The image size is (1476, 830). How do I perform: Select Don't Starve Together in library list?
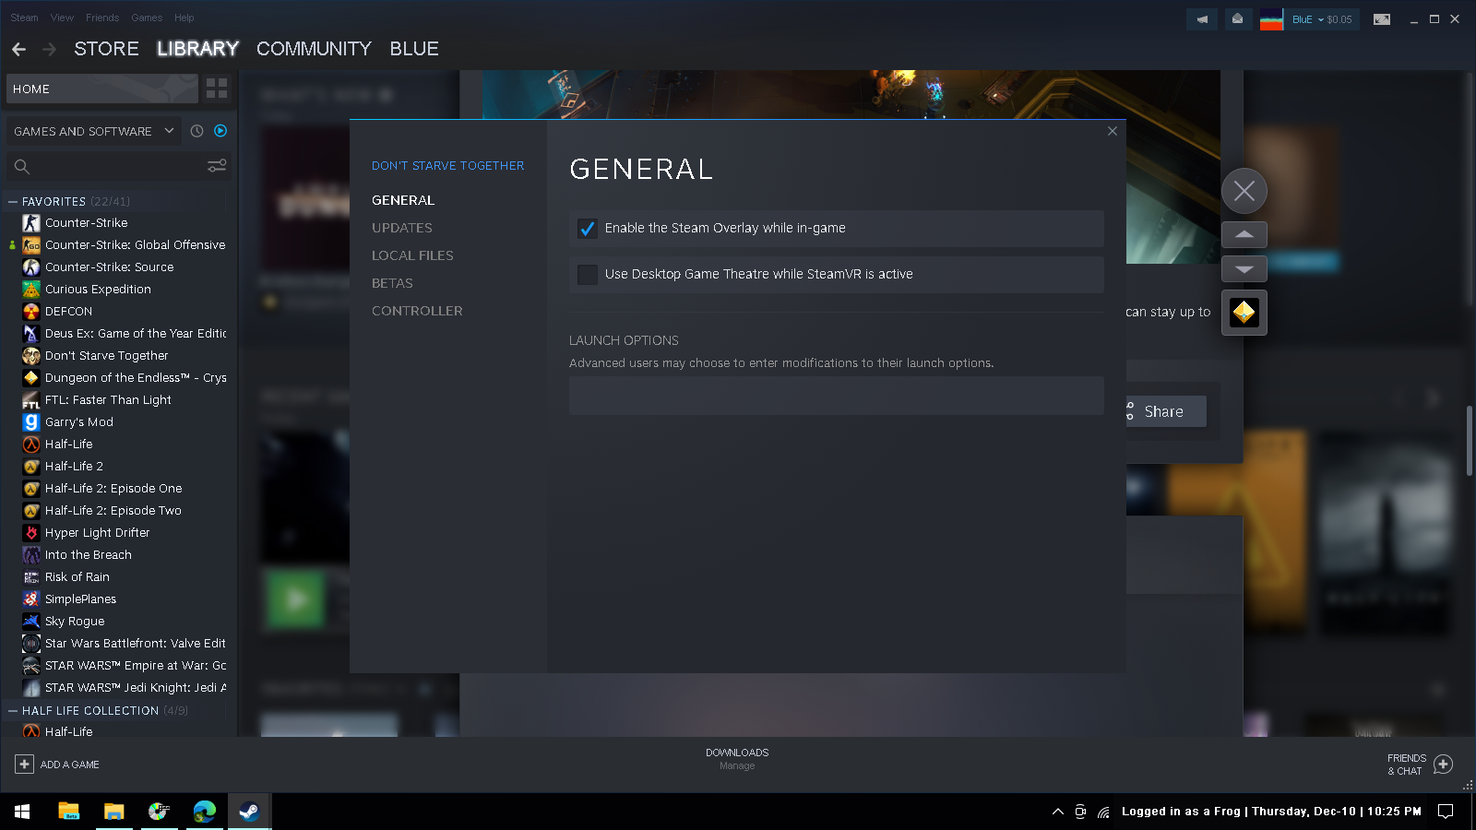(x=107, y=356)
